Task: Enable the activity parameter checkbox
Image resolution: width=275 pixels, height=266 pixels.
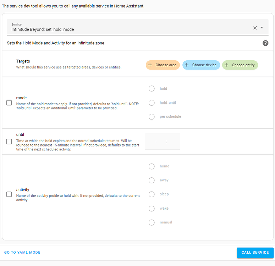Action: click(9, 194)
